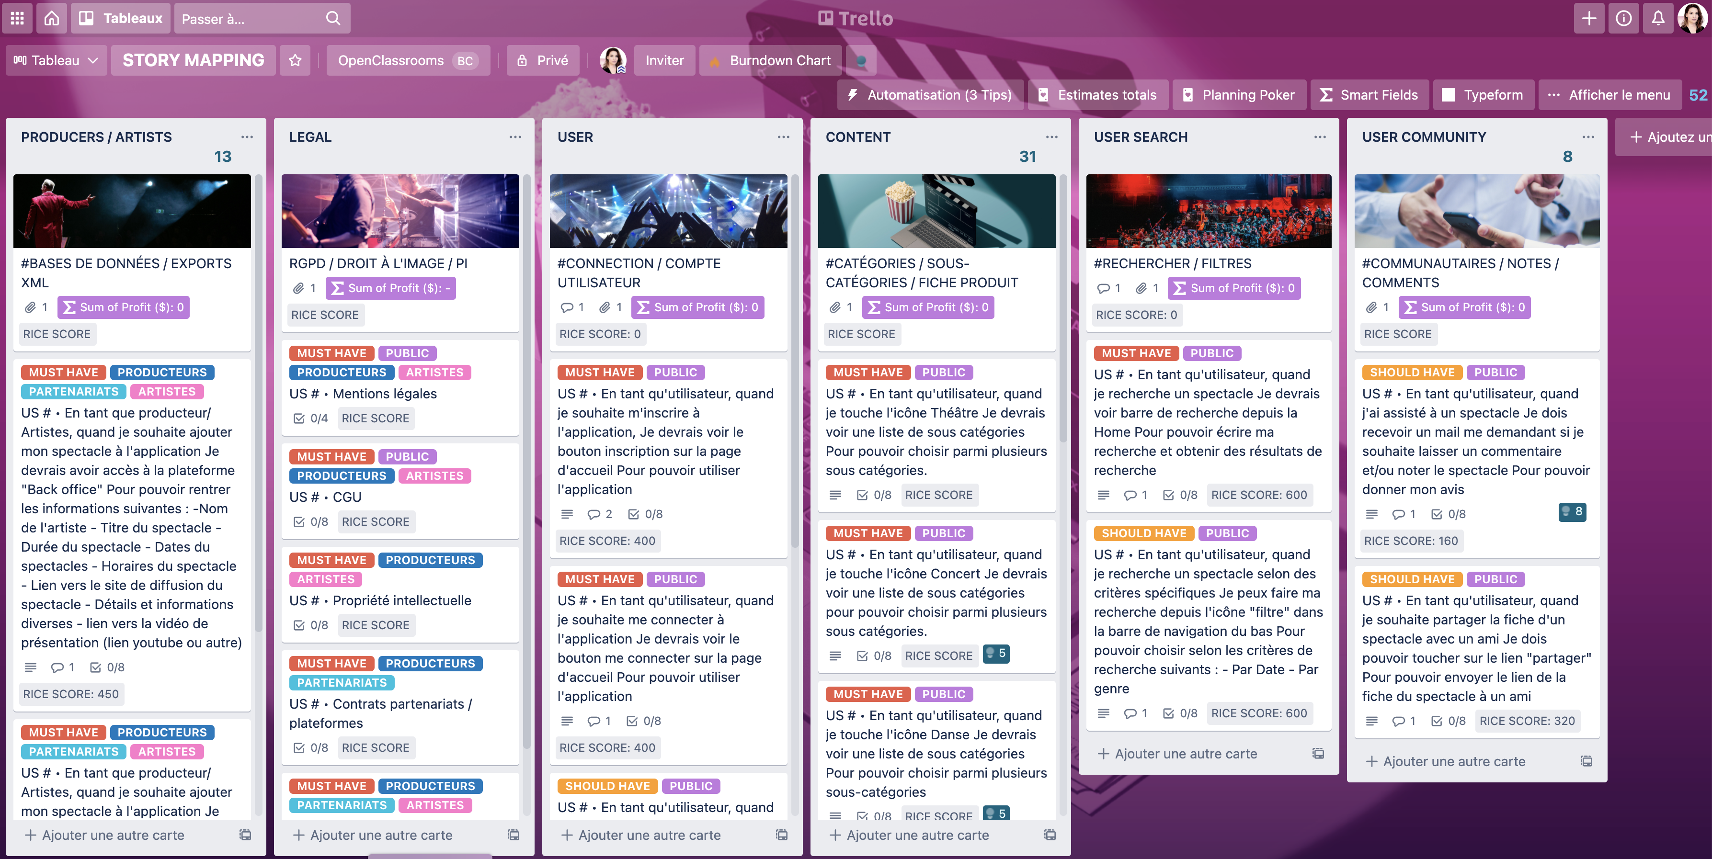
Task: Click the Inviter button
Action: point(664,60)
